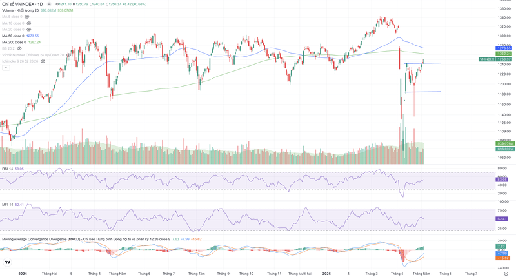This screenshot has height=277, width=516.
Task: Select the MA 50 close 0 legend
Action: [13, 36]
